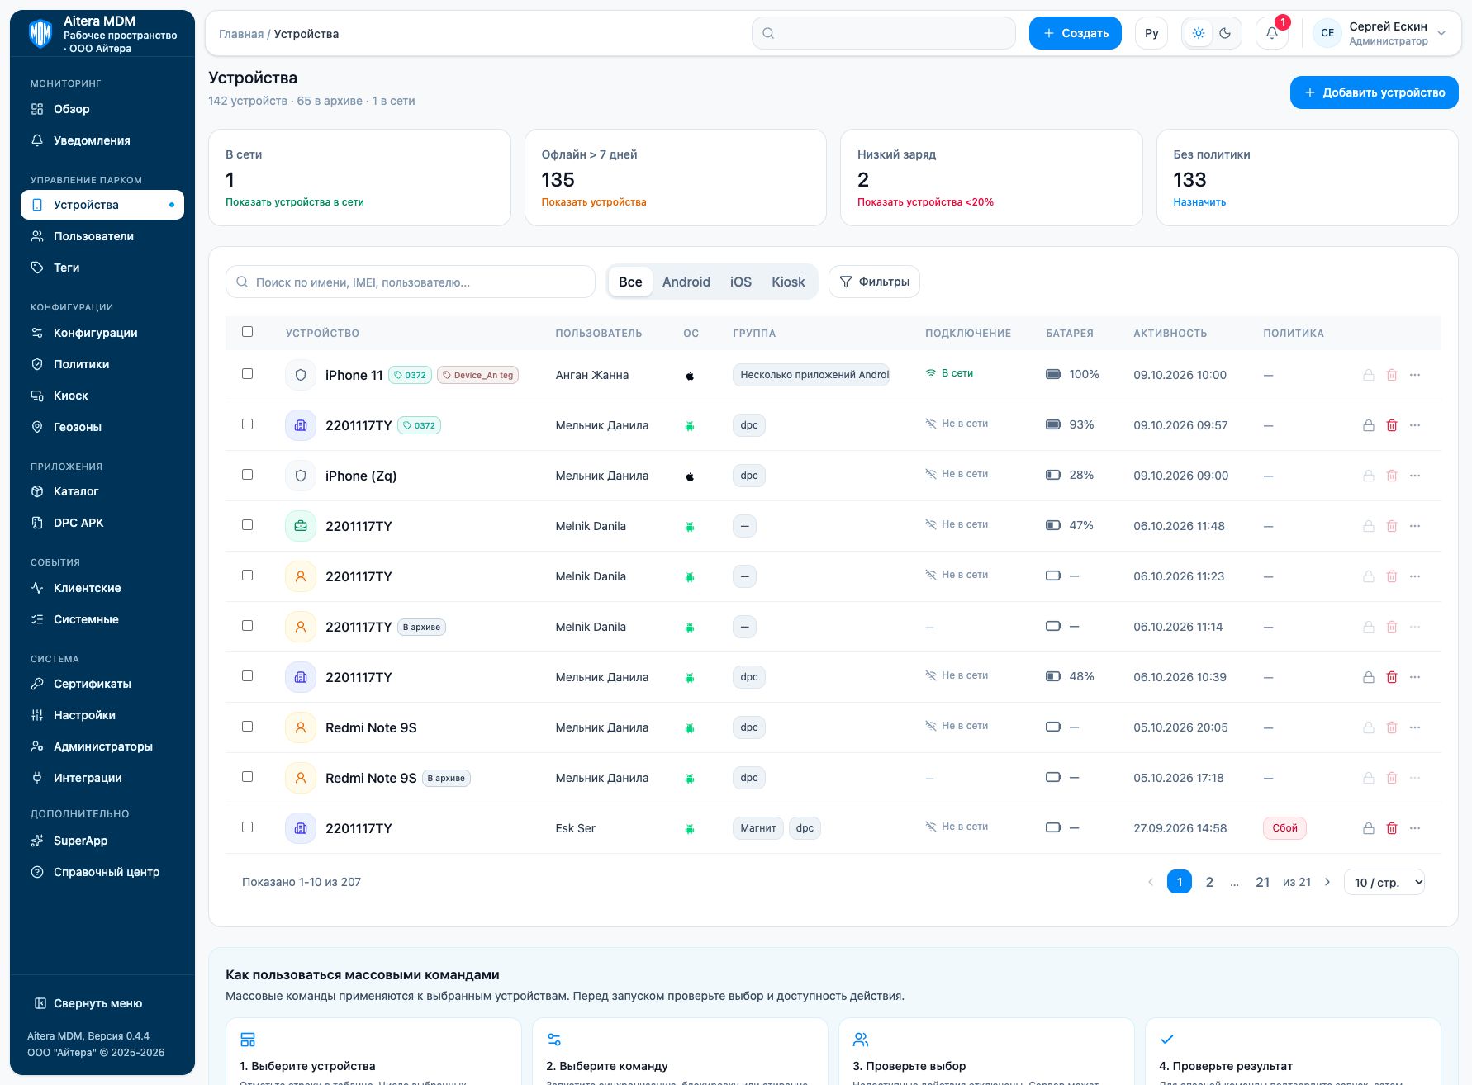
Task: Click the notification bell icon
Action: pos(1272,33)
